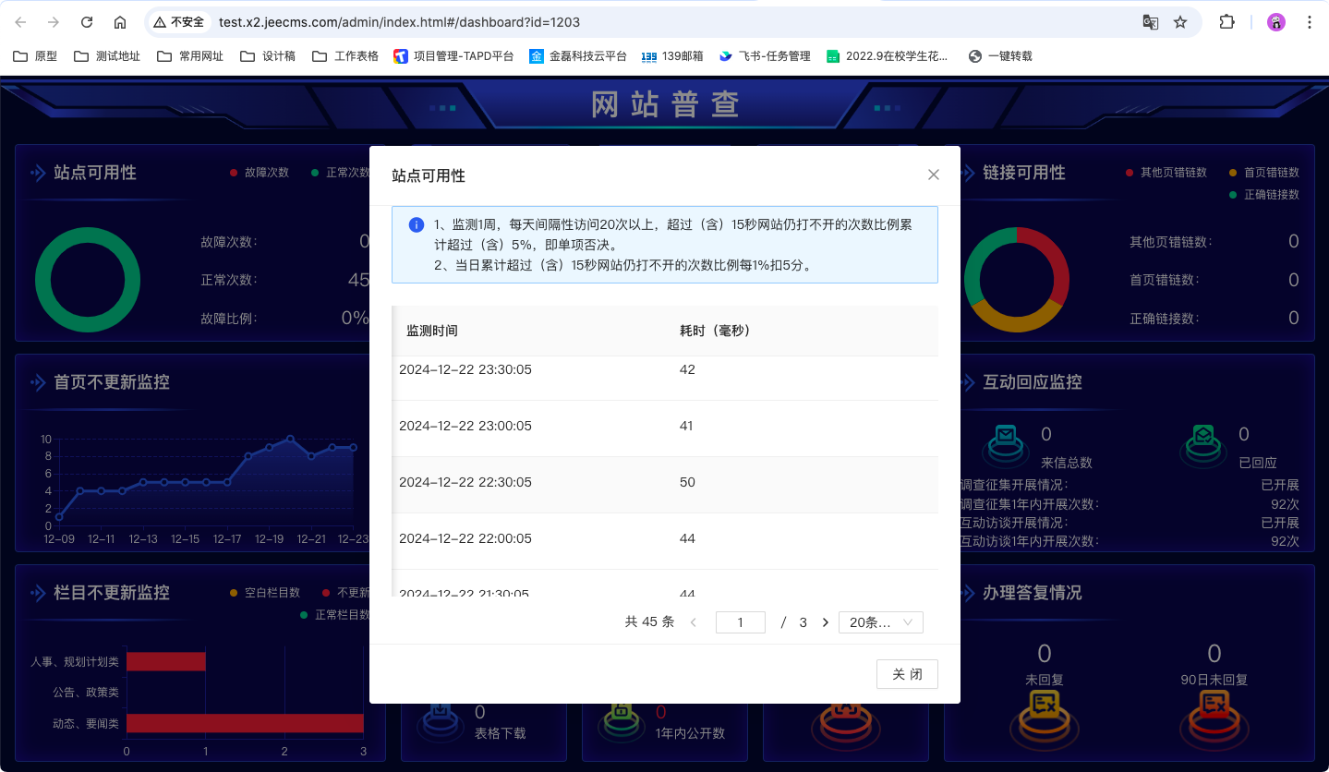Reload the page using browser refresh icon
Screen dimensions: 1329x772
click(x=87, y=22)
